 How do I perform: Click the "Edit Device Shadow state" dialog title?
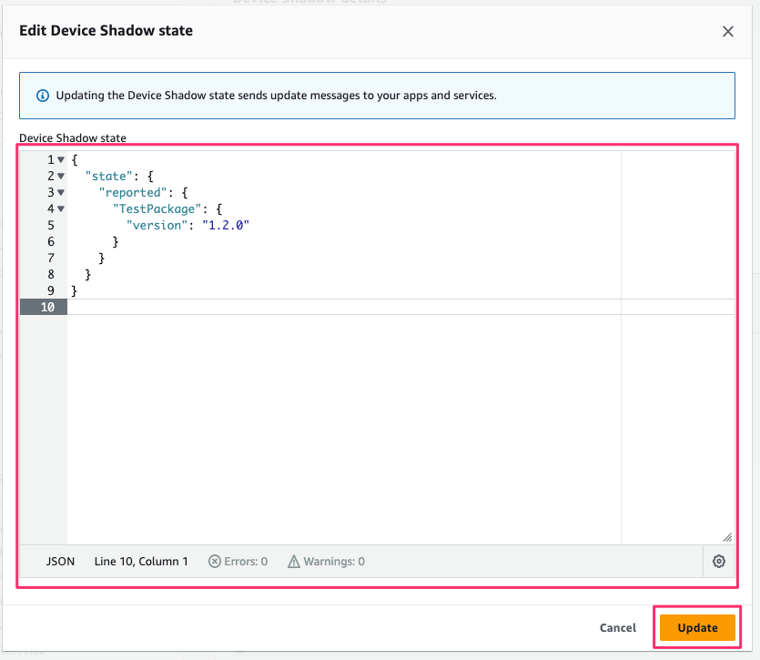106,31
